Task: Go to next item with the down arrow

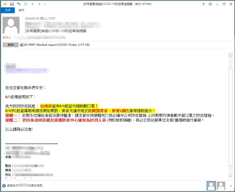Action: coord(39,4)
